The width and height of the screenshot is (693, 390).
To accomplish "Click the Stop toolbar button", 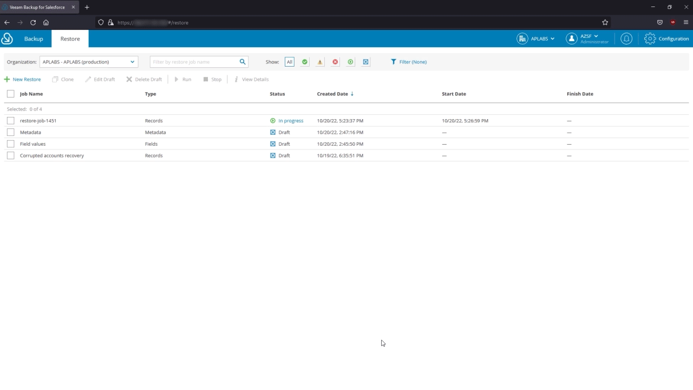I will (212, 79).
